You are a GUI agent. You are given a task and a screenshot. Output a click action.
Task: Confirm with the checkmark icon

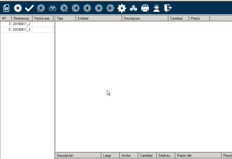point(29,8)
